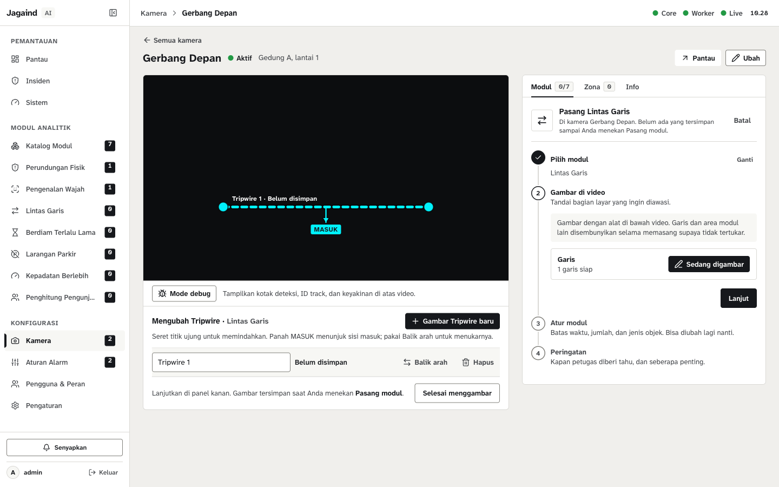Click the right endpoint of the tripwire
The width and height of the screenshot is (779, 487).
[x=429, y=207]
